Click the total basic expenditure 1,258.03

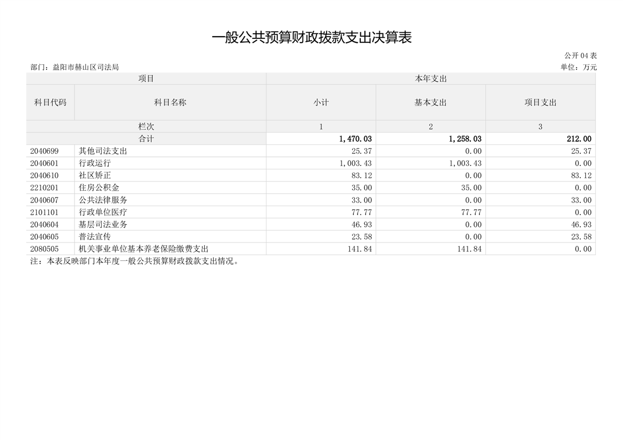(465, 139)
